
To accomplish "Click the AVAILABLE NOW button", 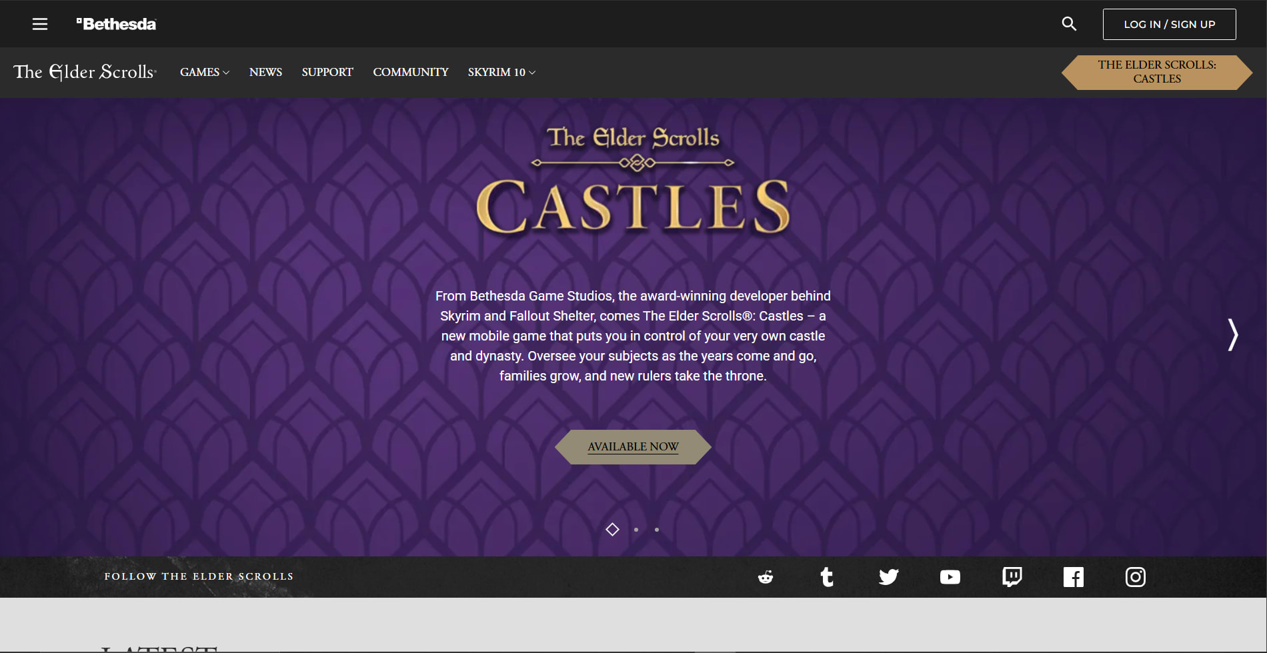I will click(x=633, y=446).
